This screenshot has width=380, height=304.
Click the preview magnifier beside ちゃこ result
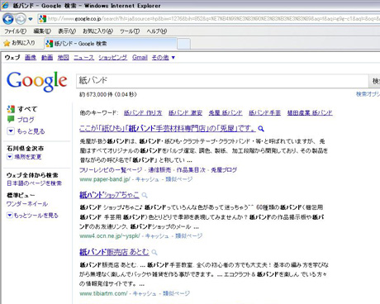click(145, 195)
